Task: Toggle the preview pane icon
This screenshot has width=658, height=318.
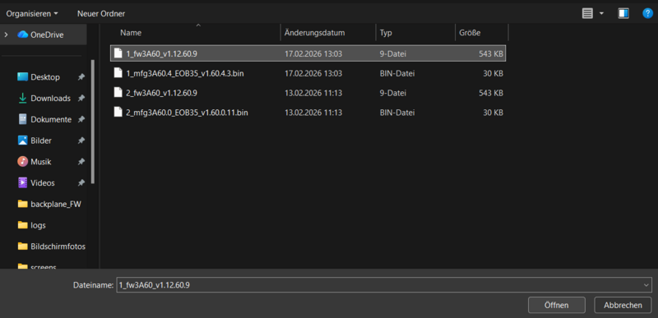Action: click(x=623, y=13)
